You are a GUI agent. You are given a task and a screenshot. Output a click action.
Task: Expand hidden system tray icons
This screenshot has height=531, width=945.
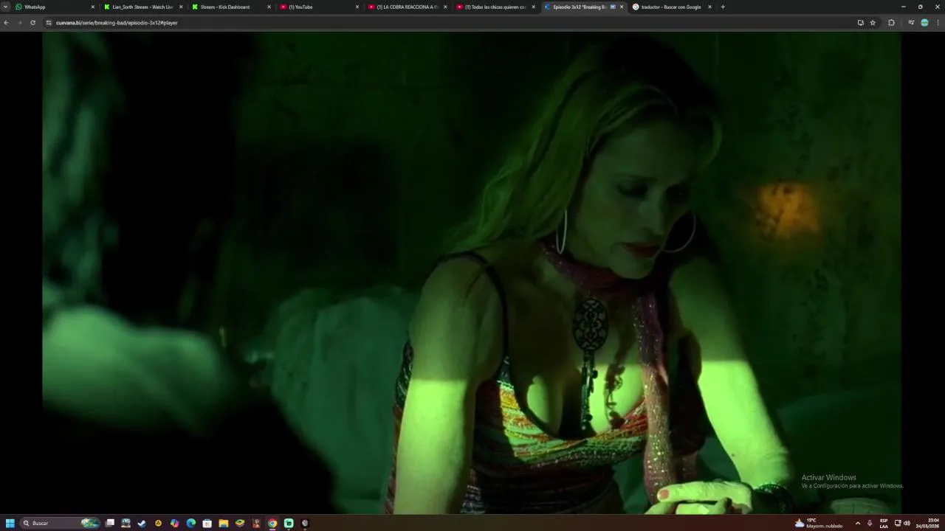(x=858, y=523)
